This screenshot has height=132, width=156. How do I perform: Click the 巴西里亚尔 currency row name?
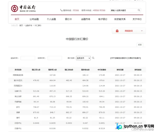(x=18, y=86)
